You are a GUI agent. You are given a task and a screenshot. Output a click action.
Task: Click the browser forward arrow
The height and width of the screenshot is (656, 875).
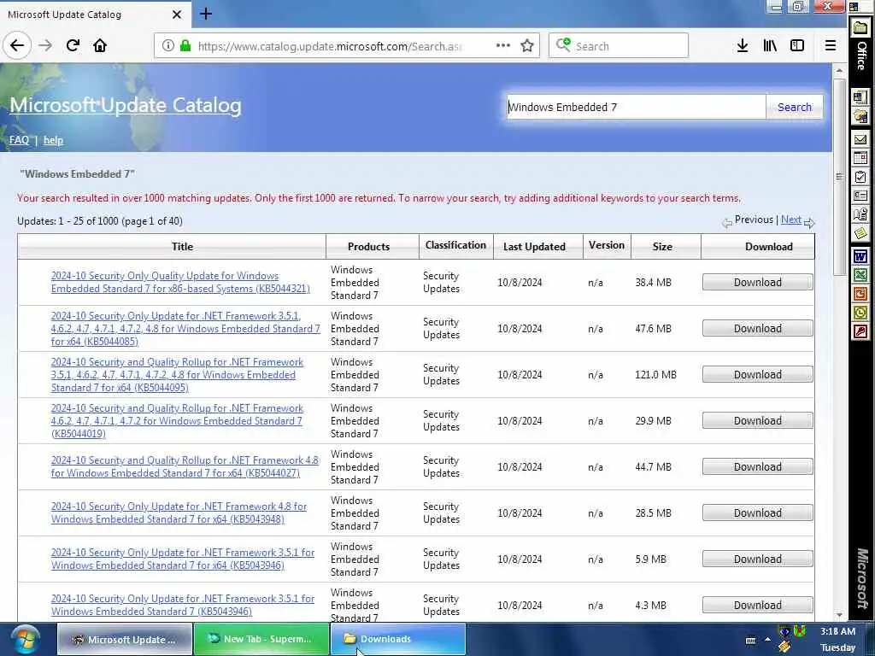[45, 45]
